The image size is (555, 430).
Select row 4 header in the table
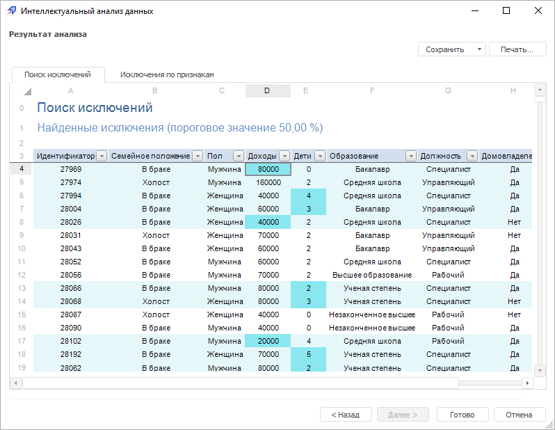point(21,169)
